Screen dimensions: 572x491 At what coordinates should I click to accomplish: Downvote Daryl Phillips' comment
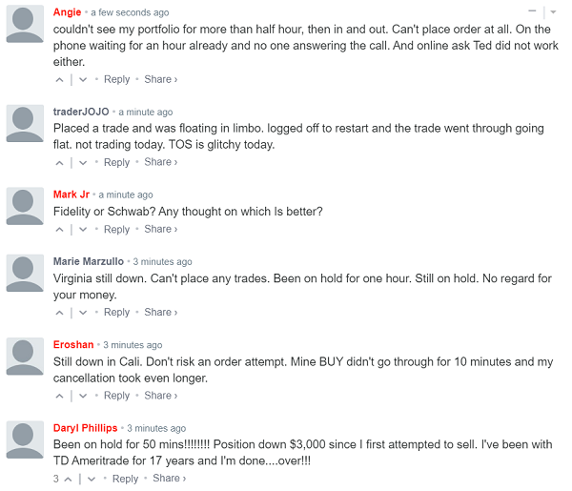tap(92, 479)
